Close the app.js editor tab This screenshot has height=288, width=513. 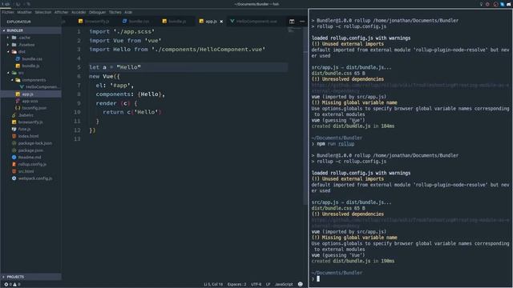coord(221,22)
